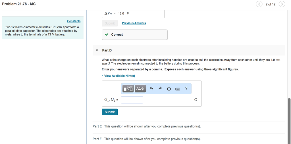This screenshot has width=291, height=144.
Task: Go to the next problem arrow
Action: click(282, 4)
